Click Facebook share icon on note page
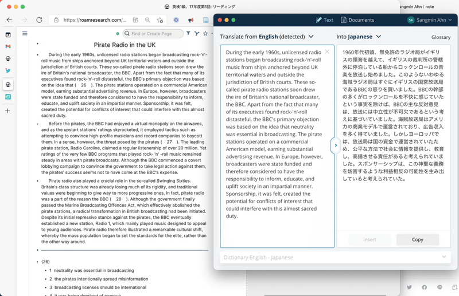 click(424, 287)
